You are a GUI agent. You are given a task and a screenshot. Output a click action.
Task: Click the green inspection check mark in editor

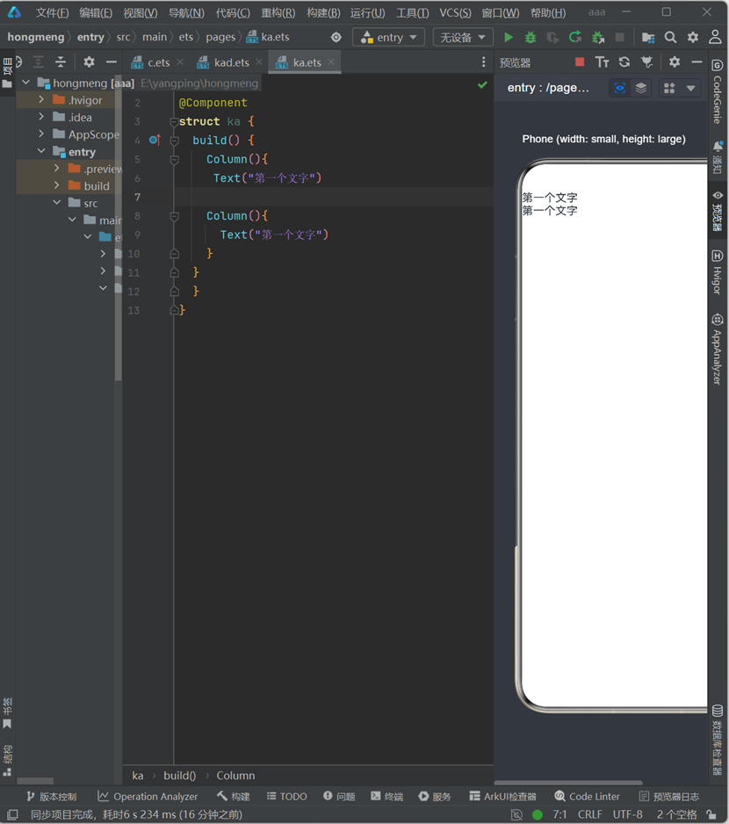(482, 85)
